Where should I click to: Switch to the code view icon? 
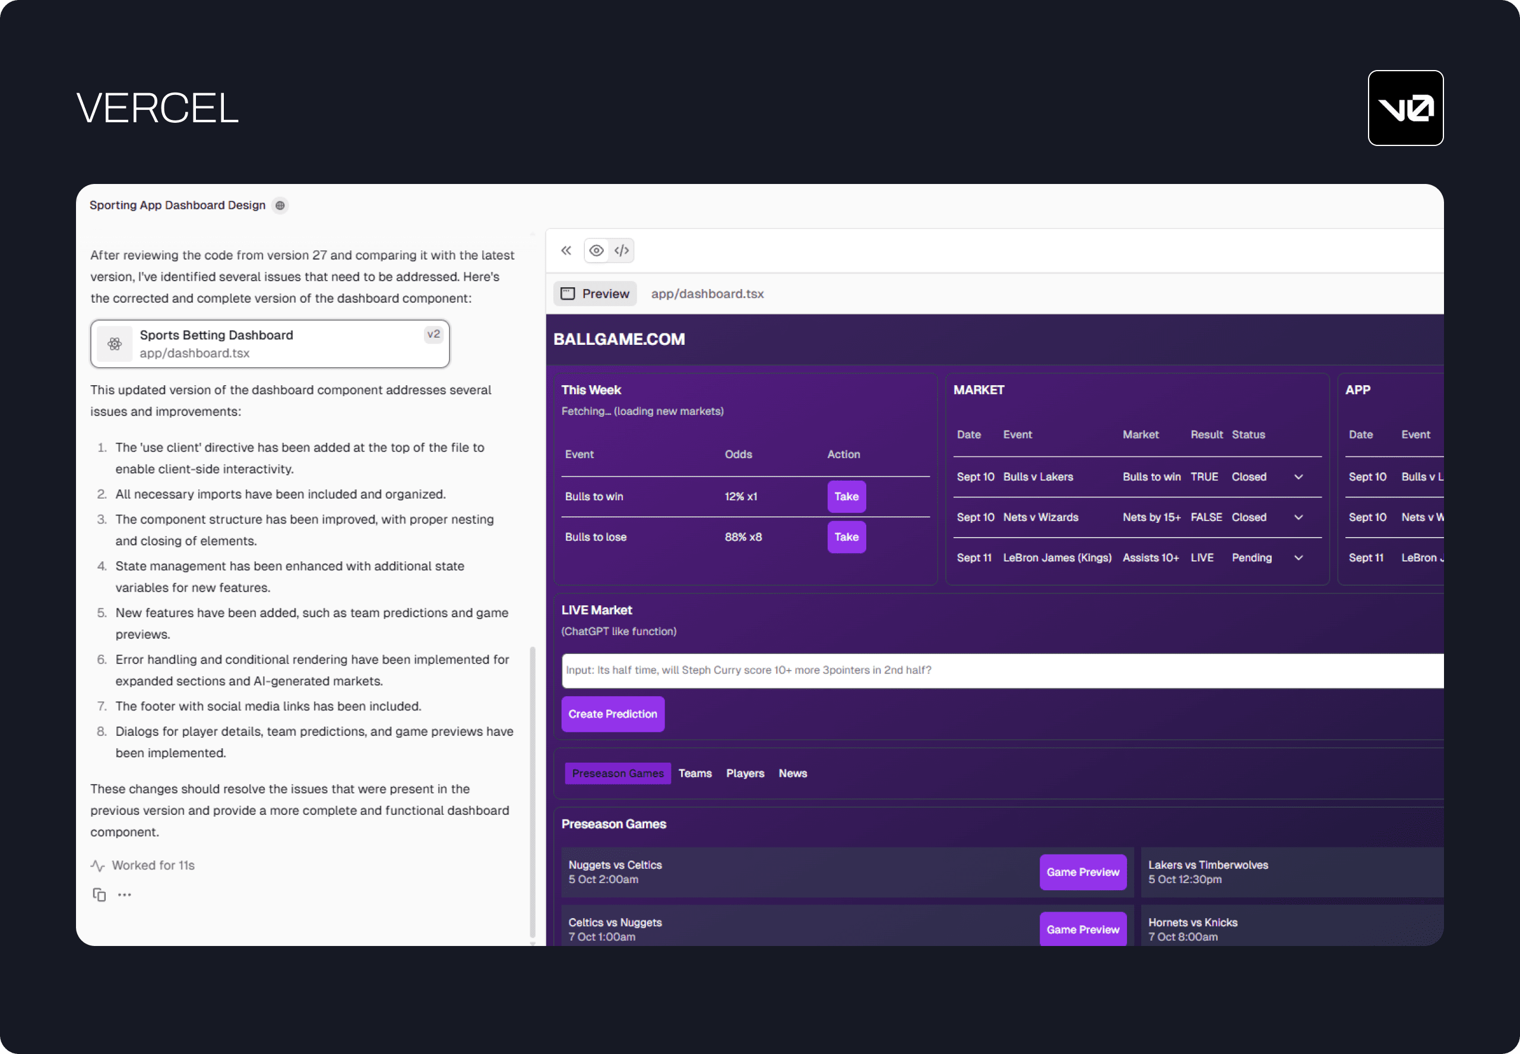(x=622, y=250)
